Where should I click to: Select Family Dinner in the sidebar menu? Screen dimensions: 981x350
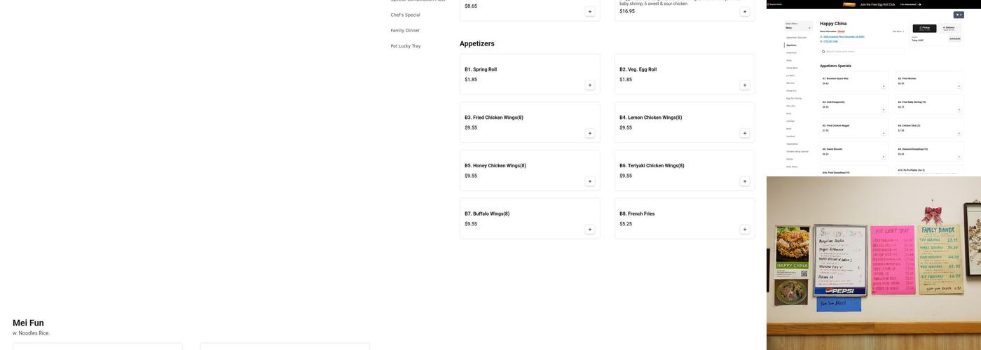click(405, 30)
